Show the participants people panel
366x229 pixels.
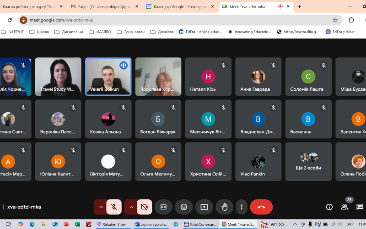pos(344,207)
